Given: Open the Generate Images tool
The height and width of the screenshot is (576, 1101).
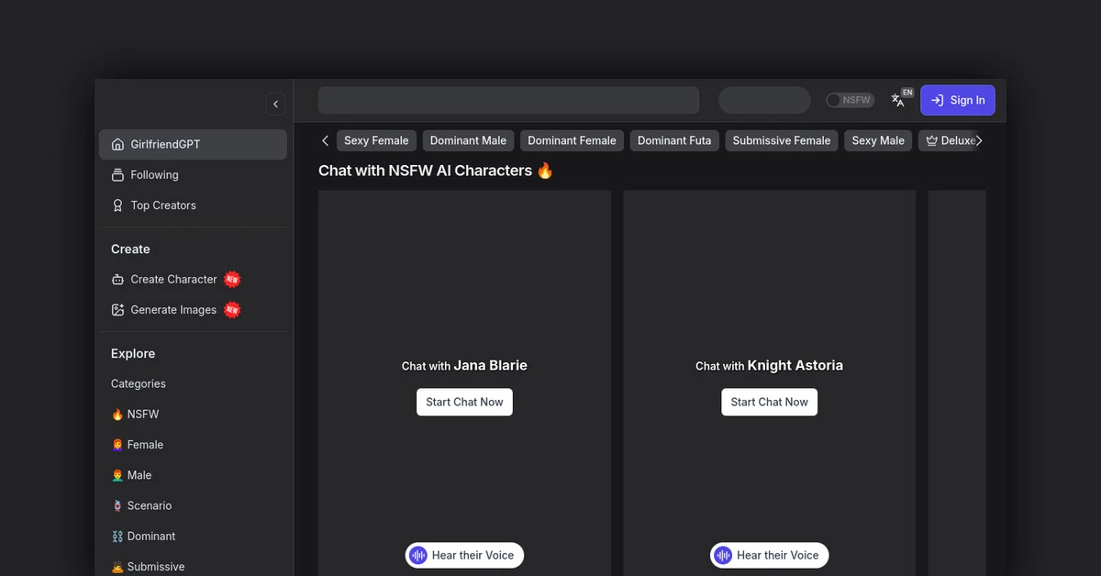Looking at the screenshot, I should click(173, 310).
